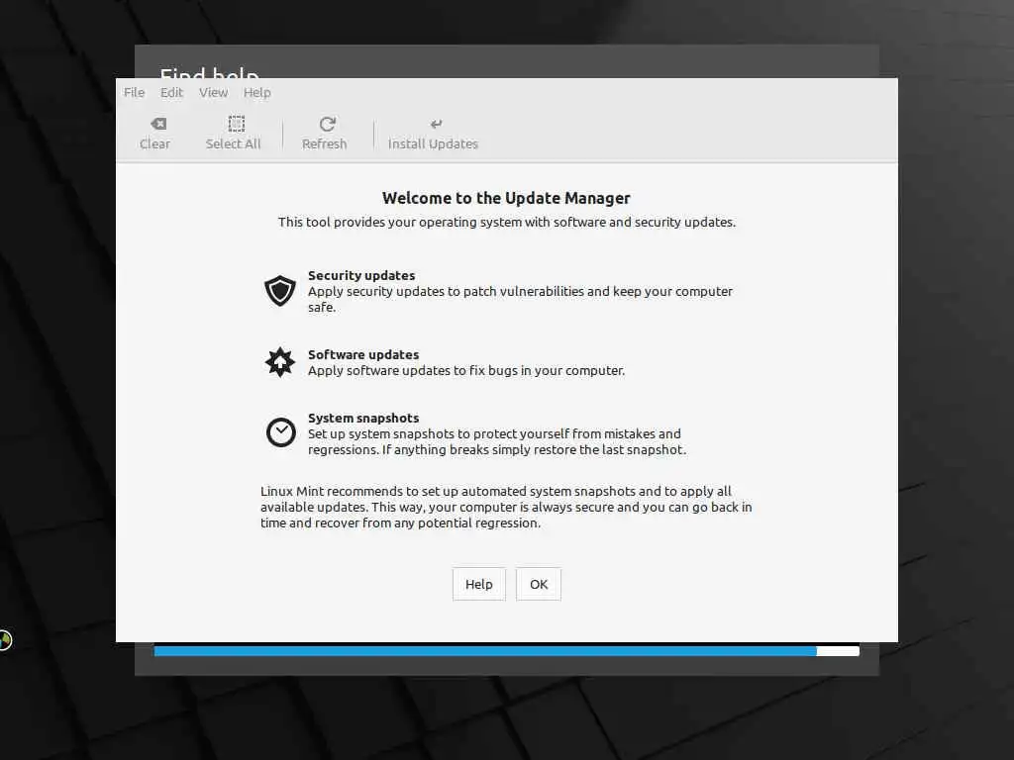Image resolution: width=1014 pixels, height=760 pixels.
Task: Open the File menu
Action: click(134, 92)
